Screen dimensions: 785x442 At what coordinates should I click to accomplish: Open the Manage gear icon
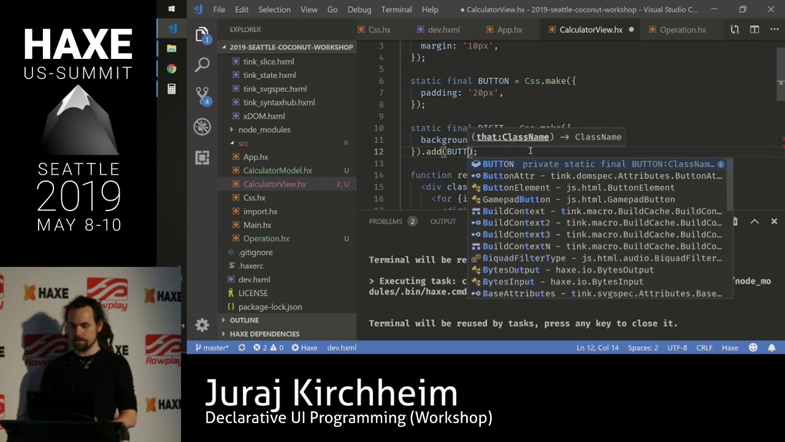coord(202,325)
